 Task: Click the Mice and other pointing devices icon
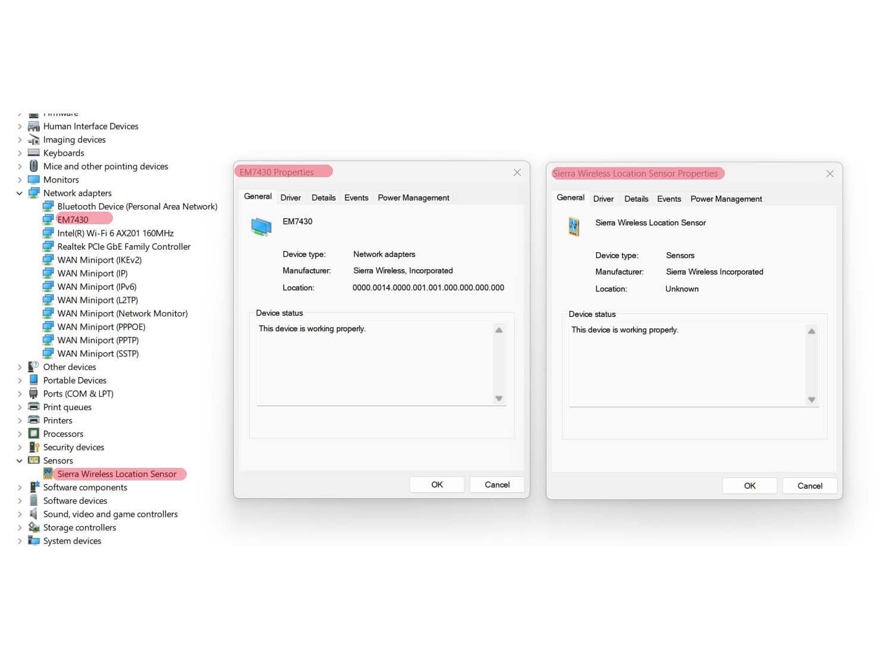coord(34,166)
